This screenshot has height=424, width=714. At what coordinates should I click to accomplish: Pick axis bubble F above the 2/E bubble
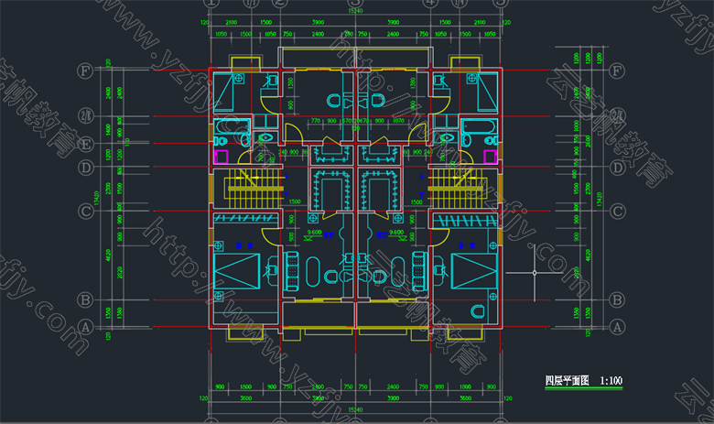(x=85, y=71)
